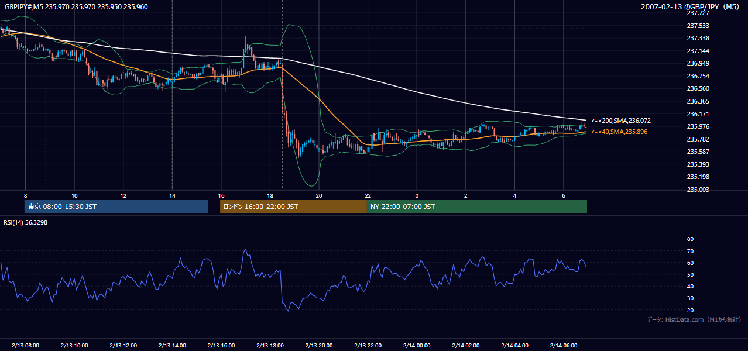Click RSI axis level 50

pos(690,274)
